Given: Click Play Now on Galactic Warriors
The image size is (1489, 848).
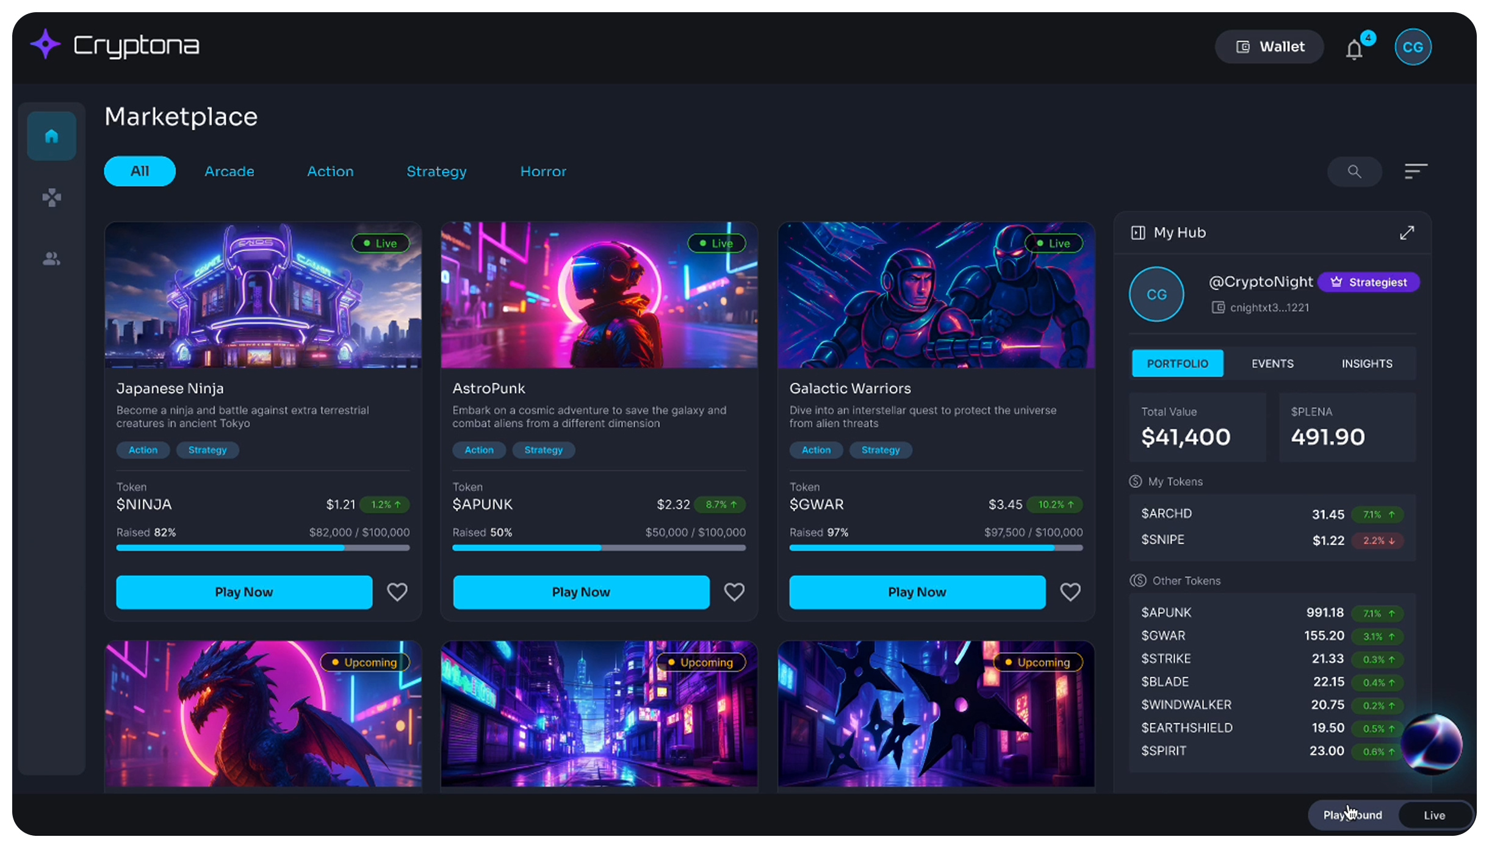Looking at the screenshot, I should 917,592.
